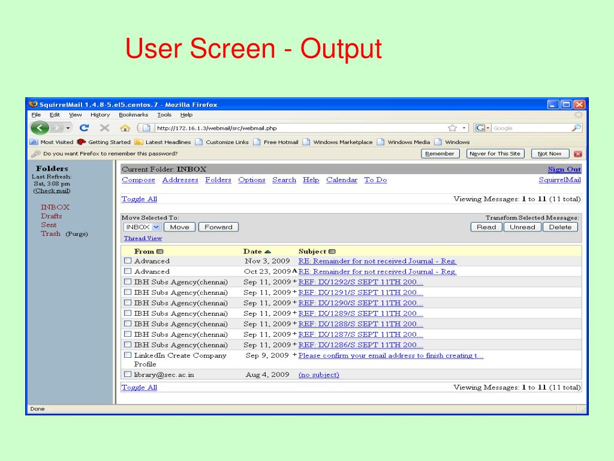Open the Windows Marketplace bookmark
Viewport: 614px width, 461px height.
coord(338,142)
